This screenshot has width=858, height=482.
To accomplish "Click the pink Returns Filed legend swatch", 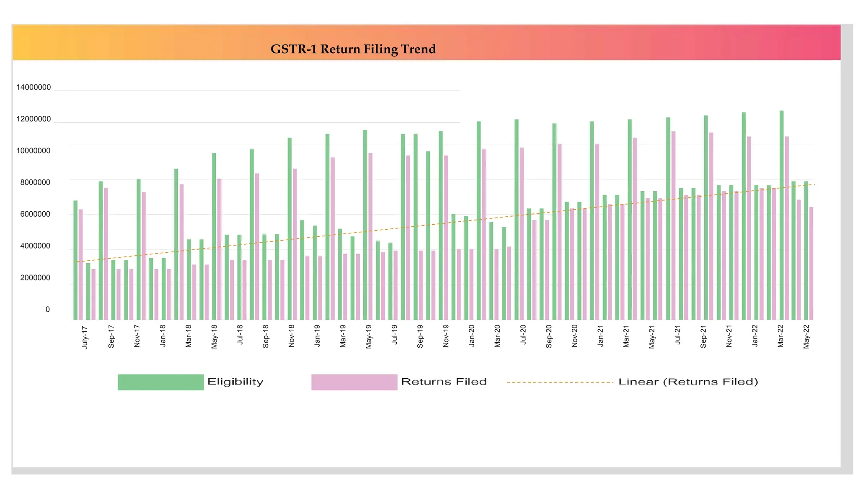I will (x=354, y=382).
